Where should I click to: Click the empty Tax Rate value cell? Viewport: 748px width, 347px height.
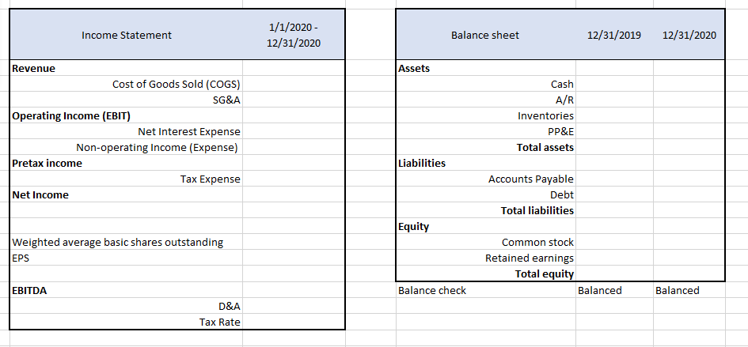(x=294, y=322)
